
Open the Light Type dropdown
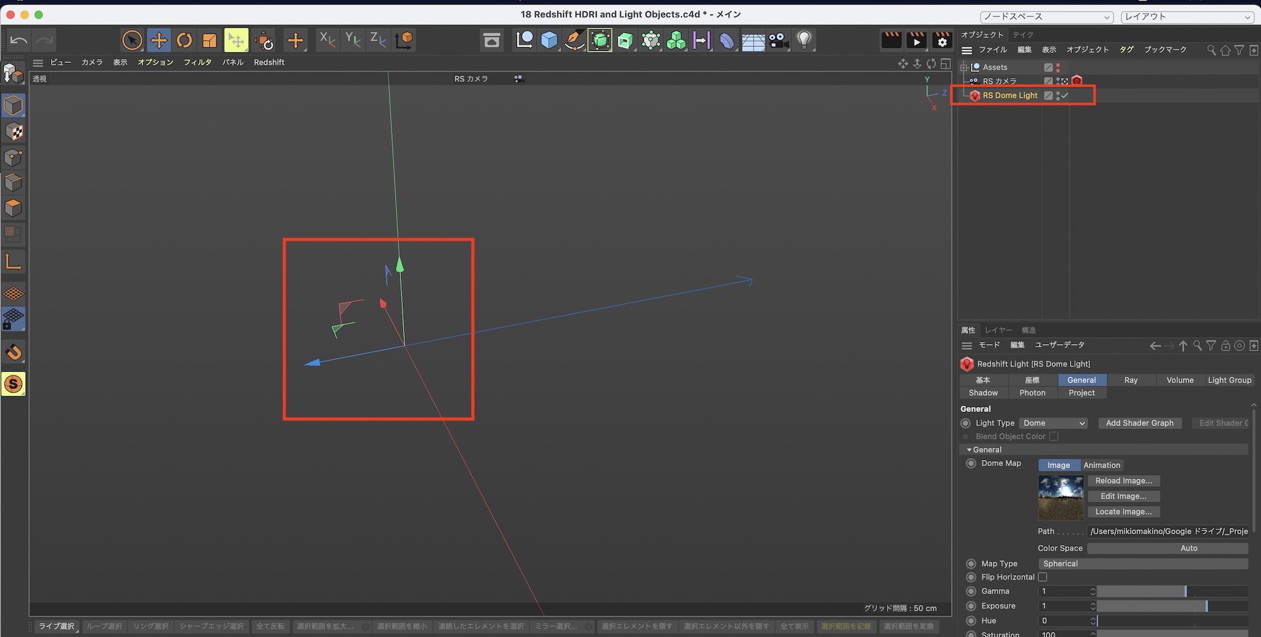(x=1054, y=423)
